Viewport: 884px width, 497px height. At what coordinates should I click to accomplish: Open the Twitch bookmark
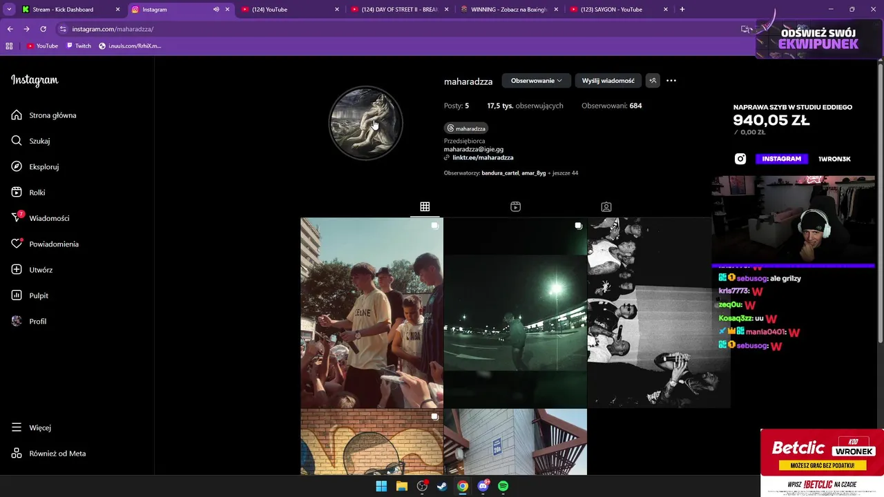(x=79, y=46)
